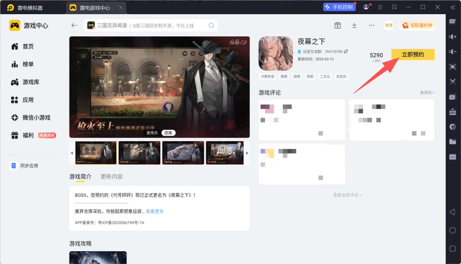This screenshot has height=264, width=461.
Task: Open the game guide thumbnail under 游戏攻略
Action: (98, 257)
